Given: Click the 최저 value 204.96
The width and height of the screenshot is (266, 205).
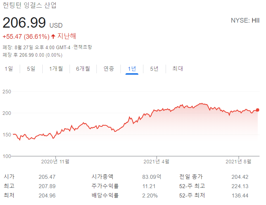Looking at the screenshot, I should click(47, 196).
